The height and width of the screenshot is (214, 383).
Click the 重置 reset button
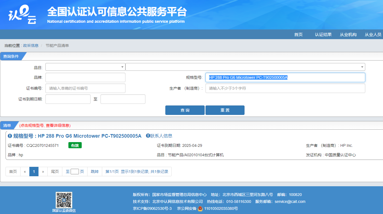point(225,110)
